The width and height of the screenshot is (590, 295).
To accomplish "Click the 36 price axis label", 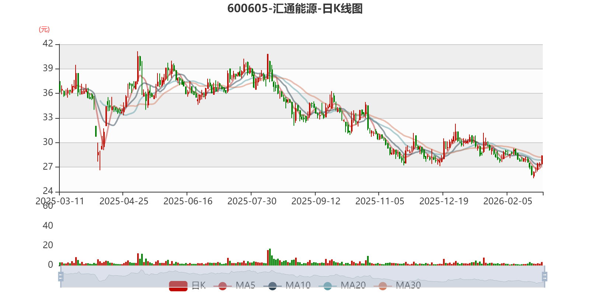I will (x=48, y=93).
